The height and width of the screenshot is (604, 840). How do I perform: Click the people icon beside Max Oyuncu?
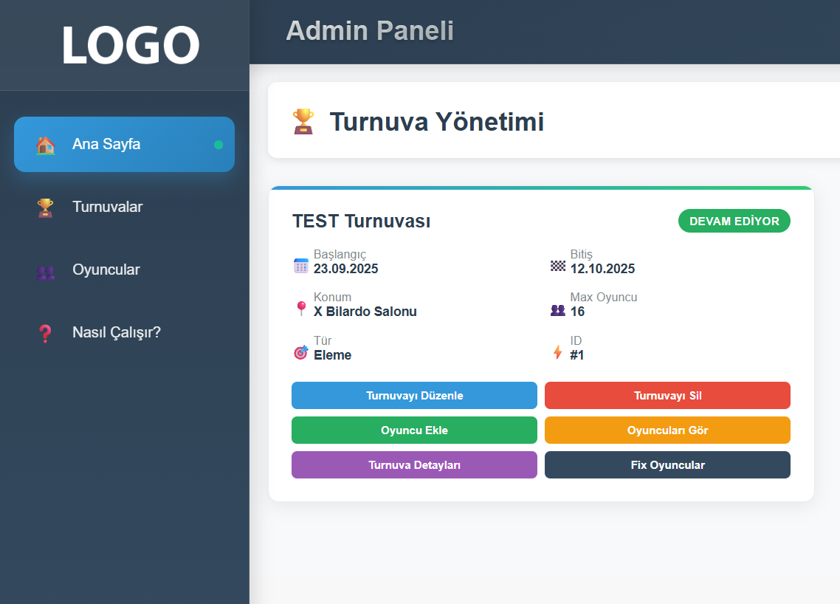click(558, 310)
